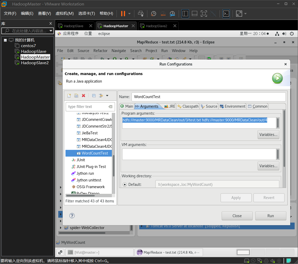Click VMware network adapter status icon
This screenshot has width=298, height=264.
tap(260, 261)
